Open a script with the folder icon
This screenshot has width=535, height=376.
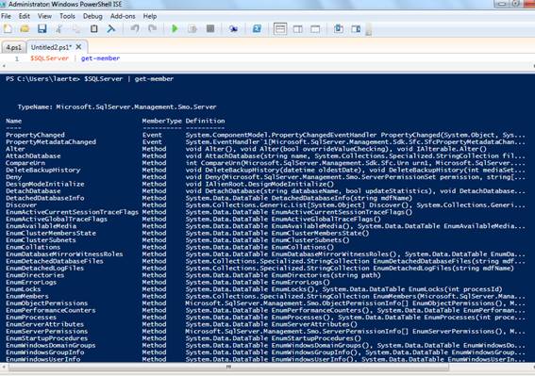[25, 28]
